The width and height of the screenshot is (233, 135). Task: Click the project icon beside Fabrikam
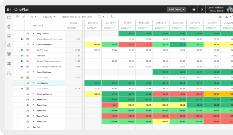(28, 56)
